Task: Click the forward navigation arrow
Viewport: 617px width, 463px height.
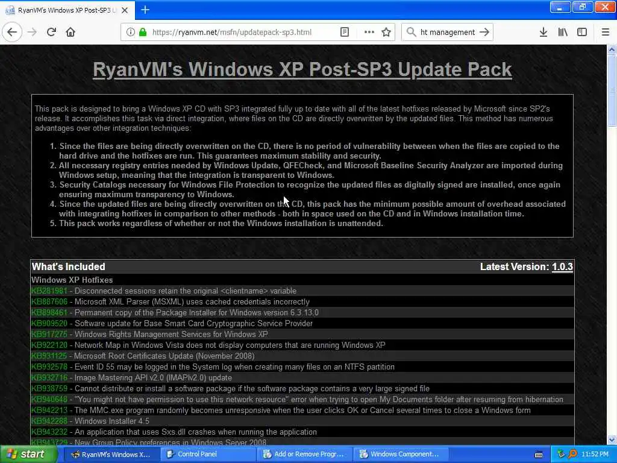Action: (x=32, y=33)
